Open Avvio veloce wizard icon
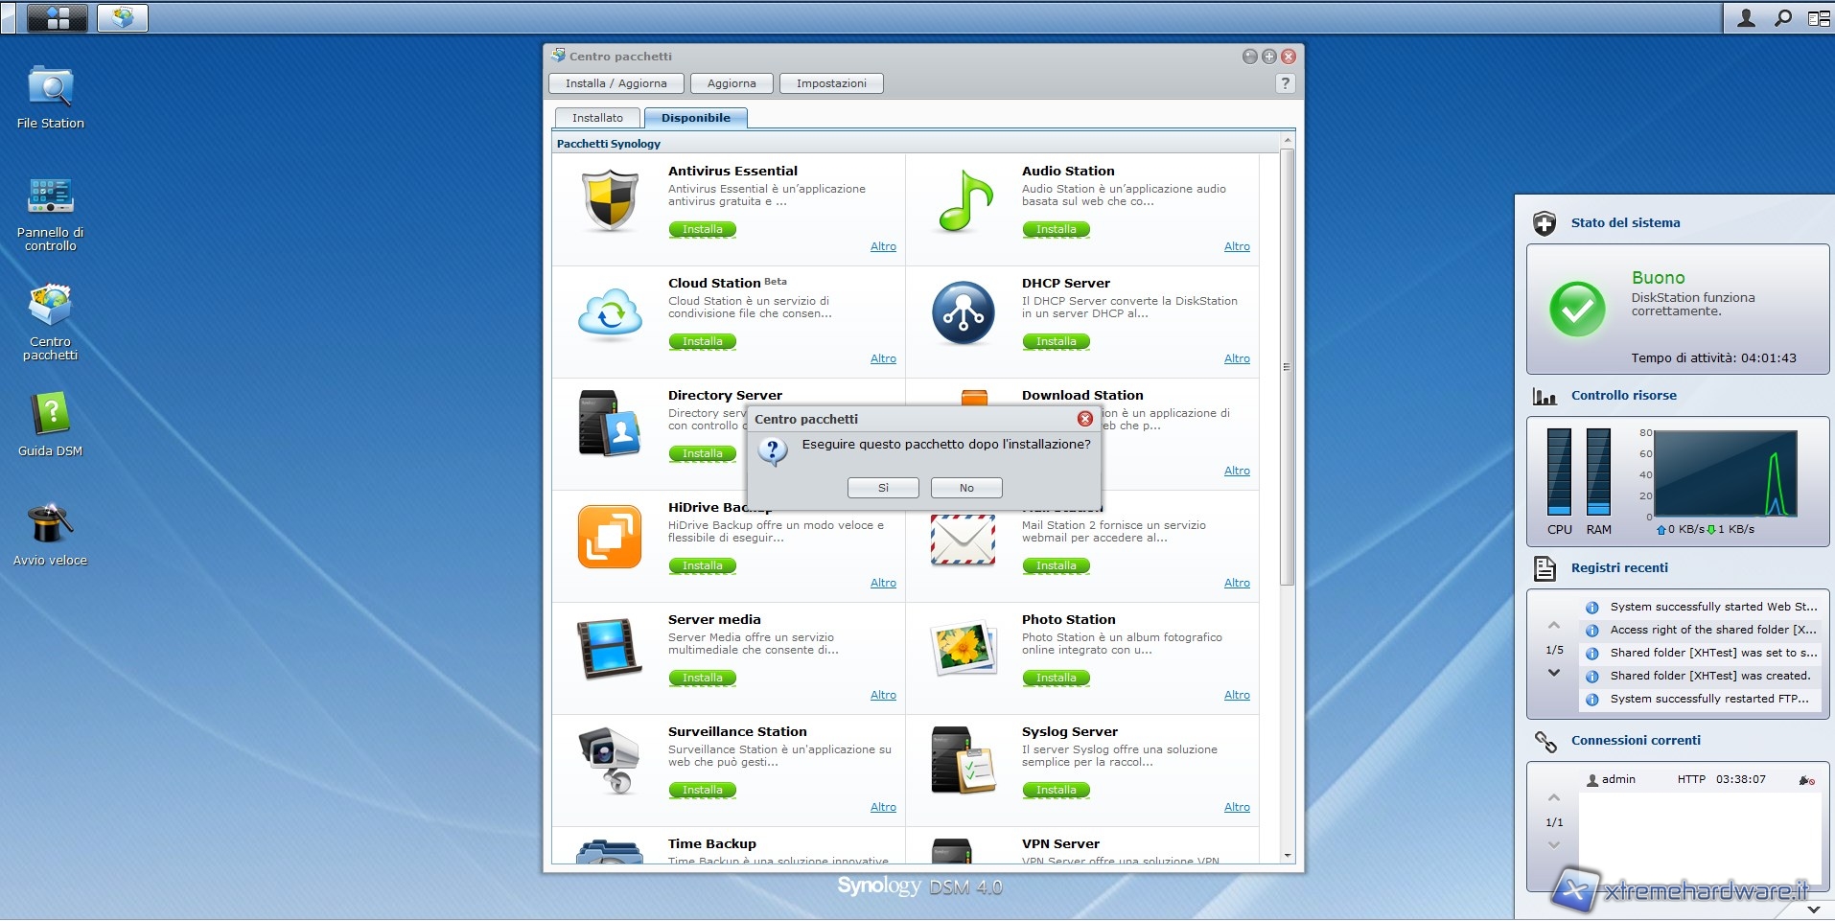This screenshot has width=1835, height=921. pyautogui.click(x=50, y=525)
